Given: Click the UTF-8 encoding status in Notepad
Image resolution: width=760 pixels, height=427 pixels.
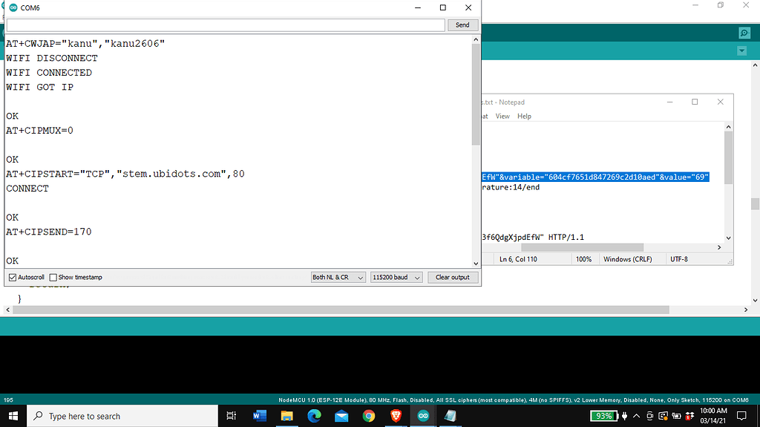Looking at the screenshot, I should click(679, 259).
